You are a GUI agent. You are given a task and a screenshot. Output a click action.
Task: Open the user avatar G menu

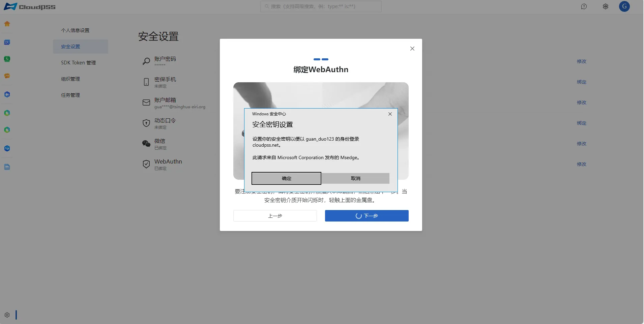tap(624, 6)
